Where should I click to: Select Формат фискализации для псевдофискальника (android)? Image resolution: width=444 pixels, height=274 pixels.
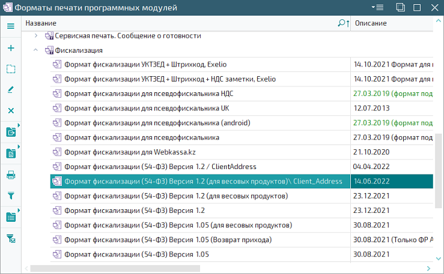[156, 123]
